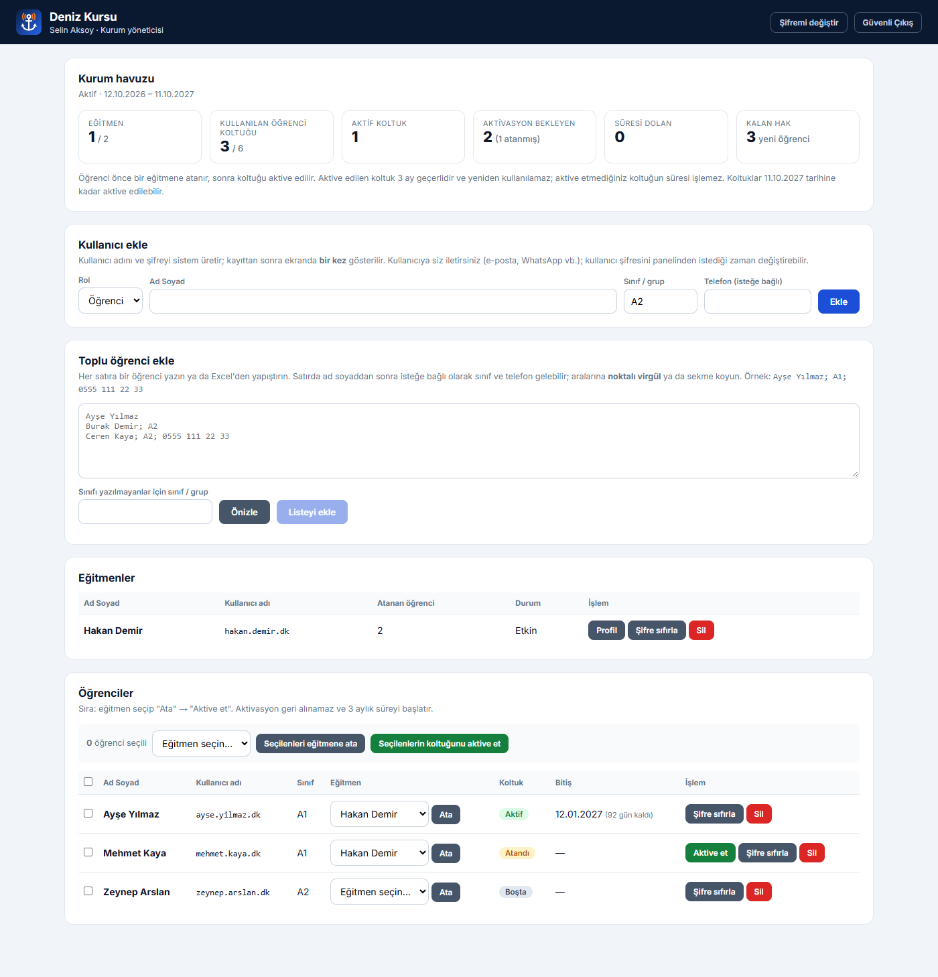Select the checkbox for Ayşe Yılmaz
This screenshot has height=977, width=938.
[88, 813]
